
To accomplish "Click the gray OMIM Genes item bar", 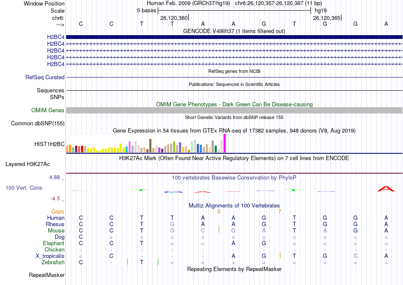I will [x=234, y=110].
